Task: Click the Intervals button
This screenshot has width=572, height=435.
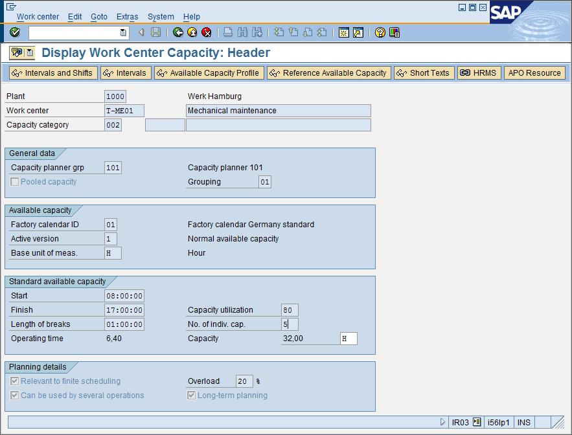Action: [126, 73]
